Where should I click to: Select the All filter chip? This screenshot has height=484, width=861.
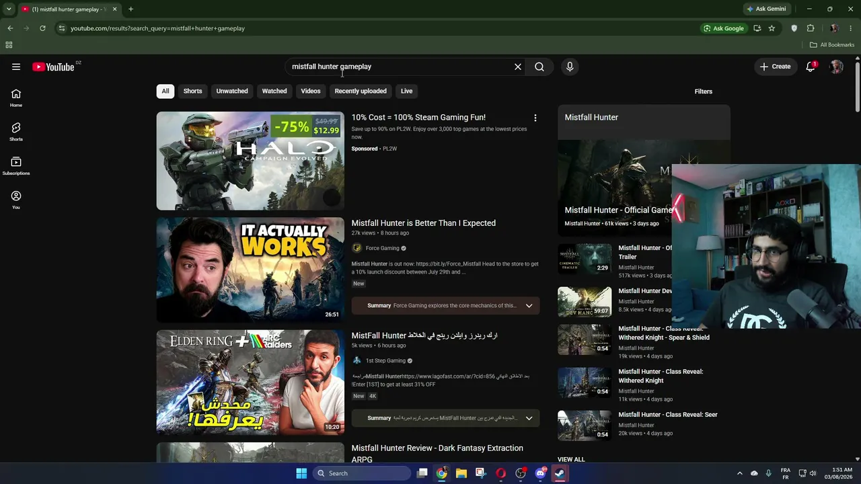(x=165, y=91)
